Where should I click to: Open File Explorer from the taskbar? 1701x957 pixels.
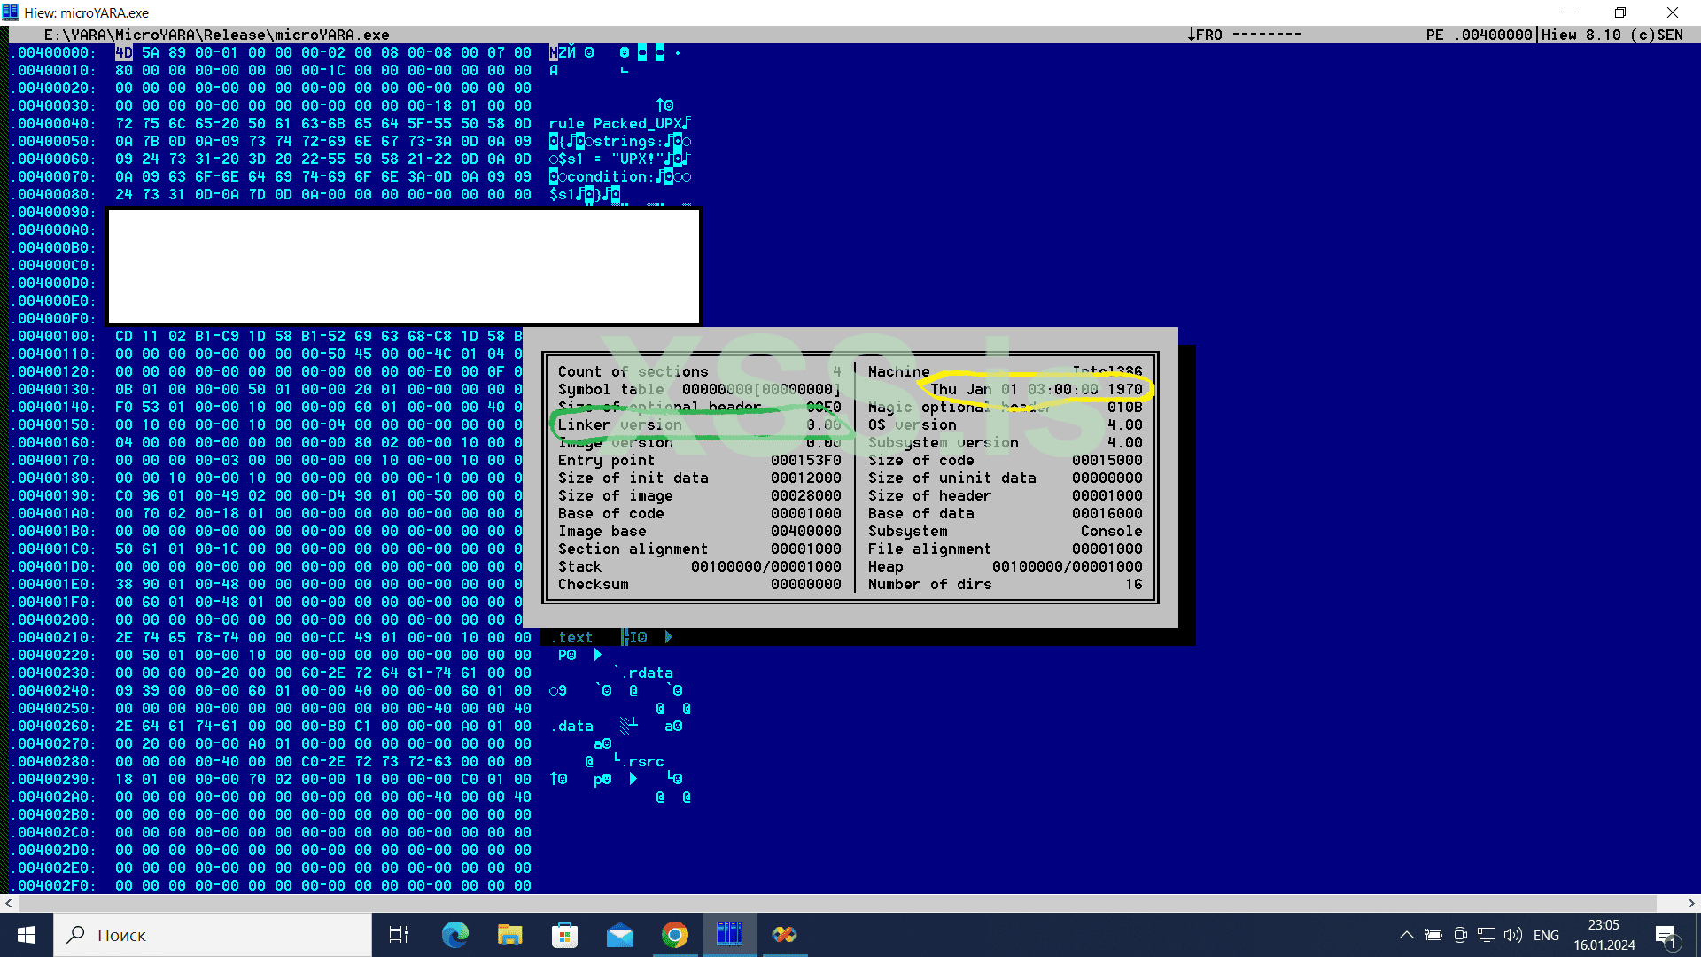pyautogui.click(x=509, y=935)
